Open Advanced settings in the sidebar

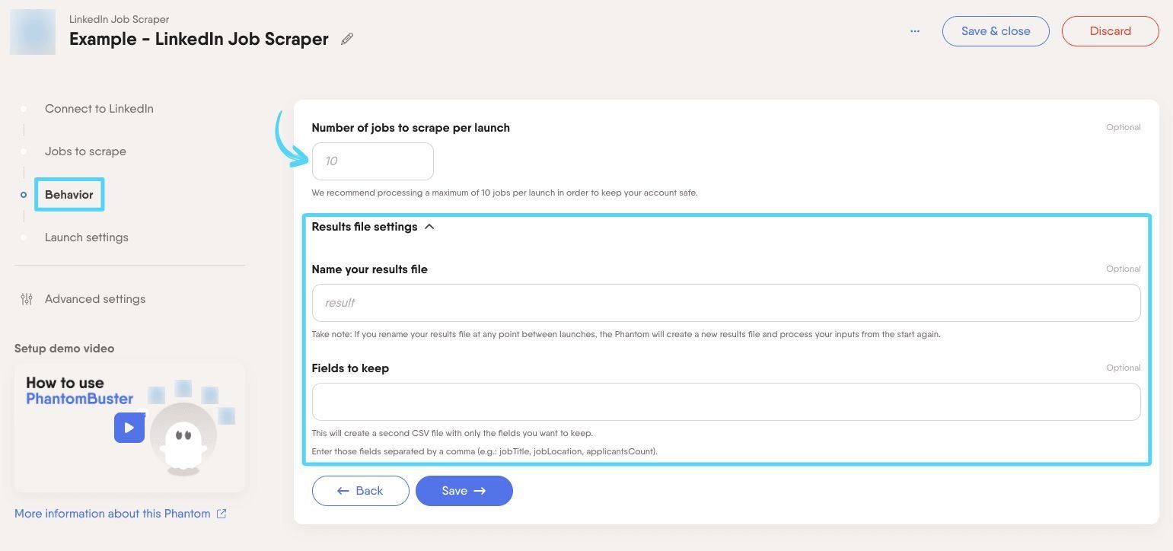tap(95, 299)
